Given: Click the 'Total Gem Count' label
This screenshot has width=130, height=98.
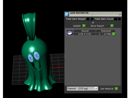Looking at the screenshot, I should pyautogui.click(x=104, y=19).
